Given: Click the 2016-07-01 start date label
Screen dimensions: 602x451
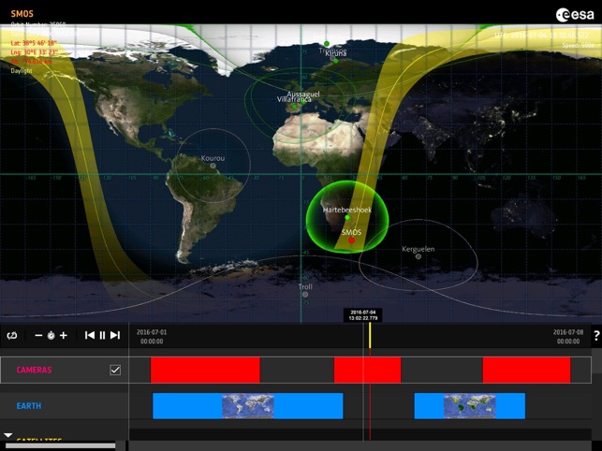Looking at the screenshot, I should tap(152, 337).
